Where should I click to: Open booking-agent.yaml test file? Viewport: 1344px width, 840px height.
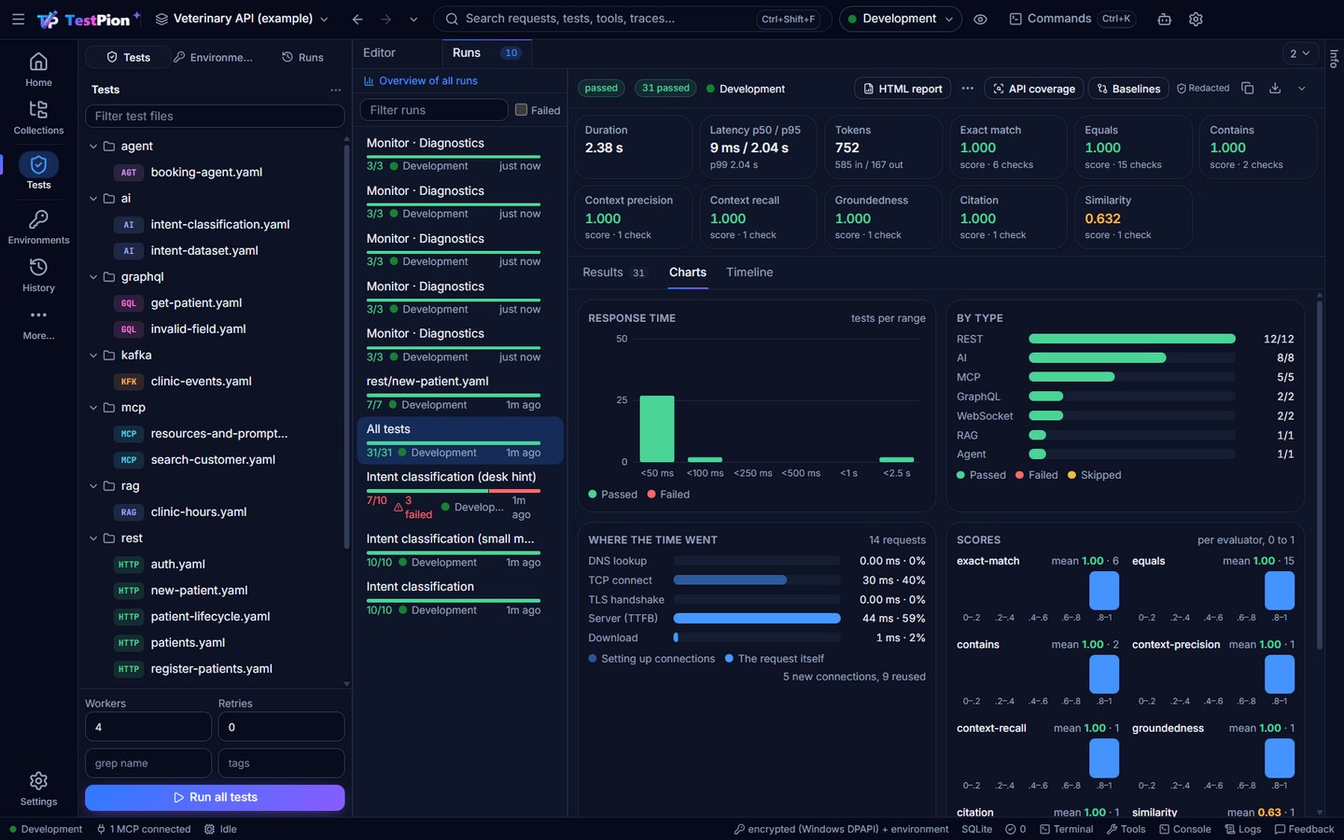(206, 173)
